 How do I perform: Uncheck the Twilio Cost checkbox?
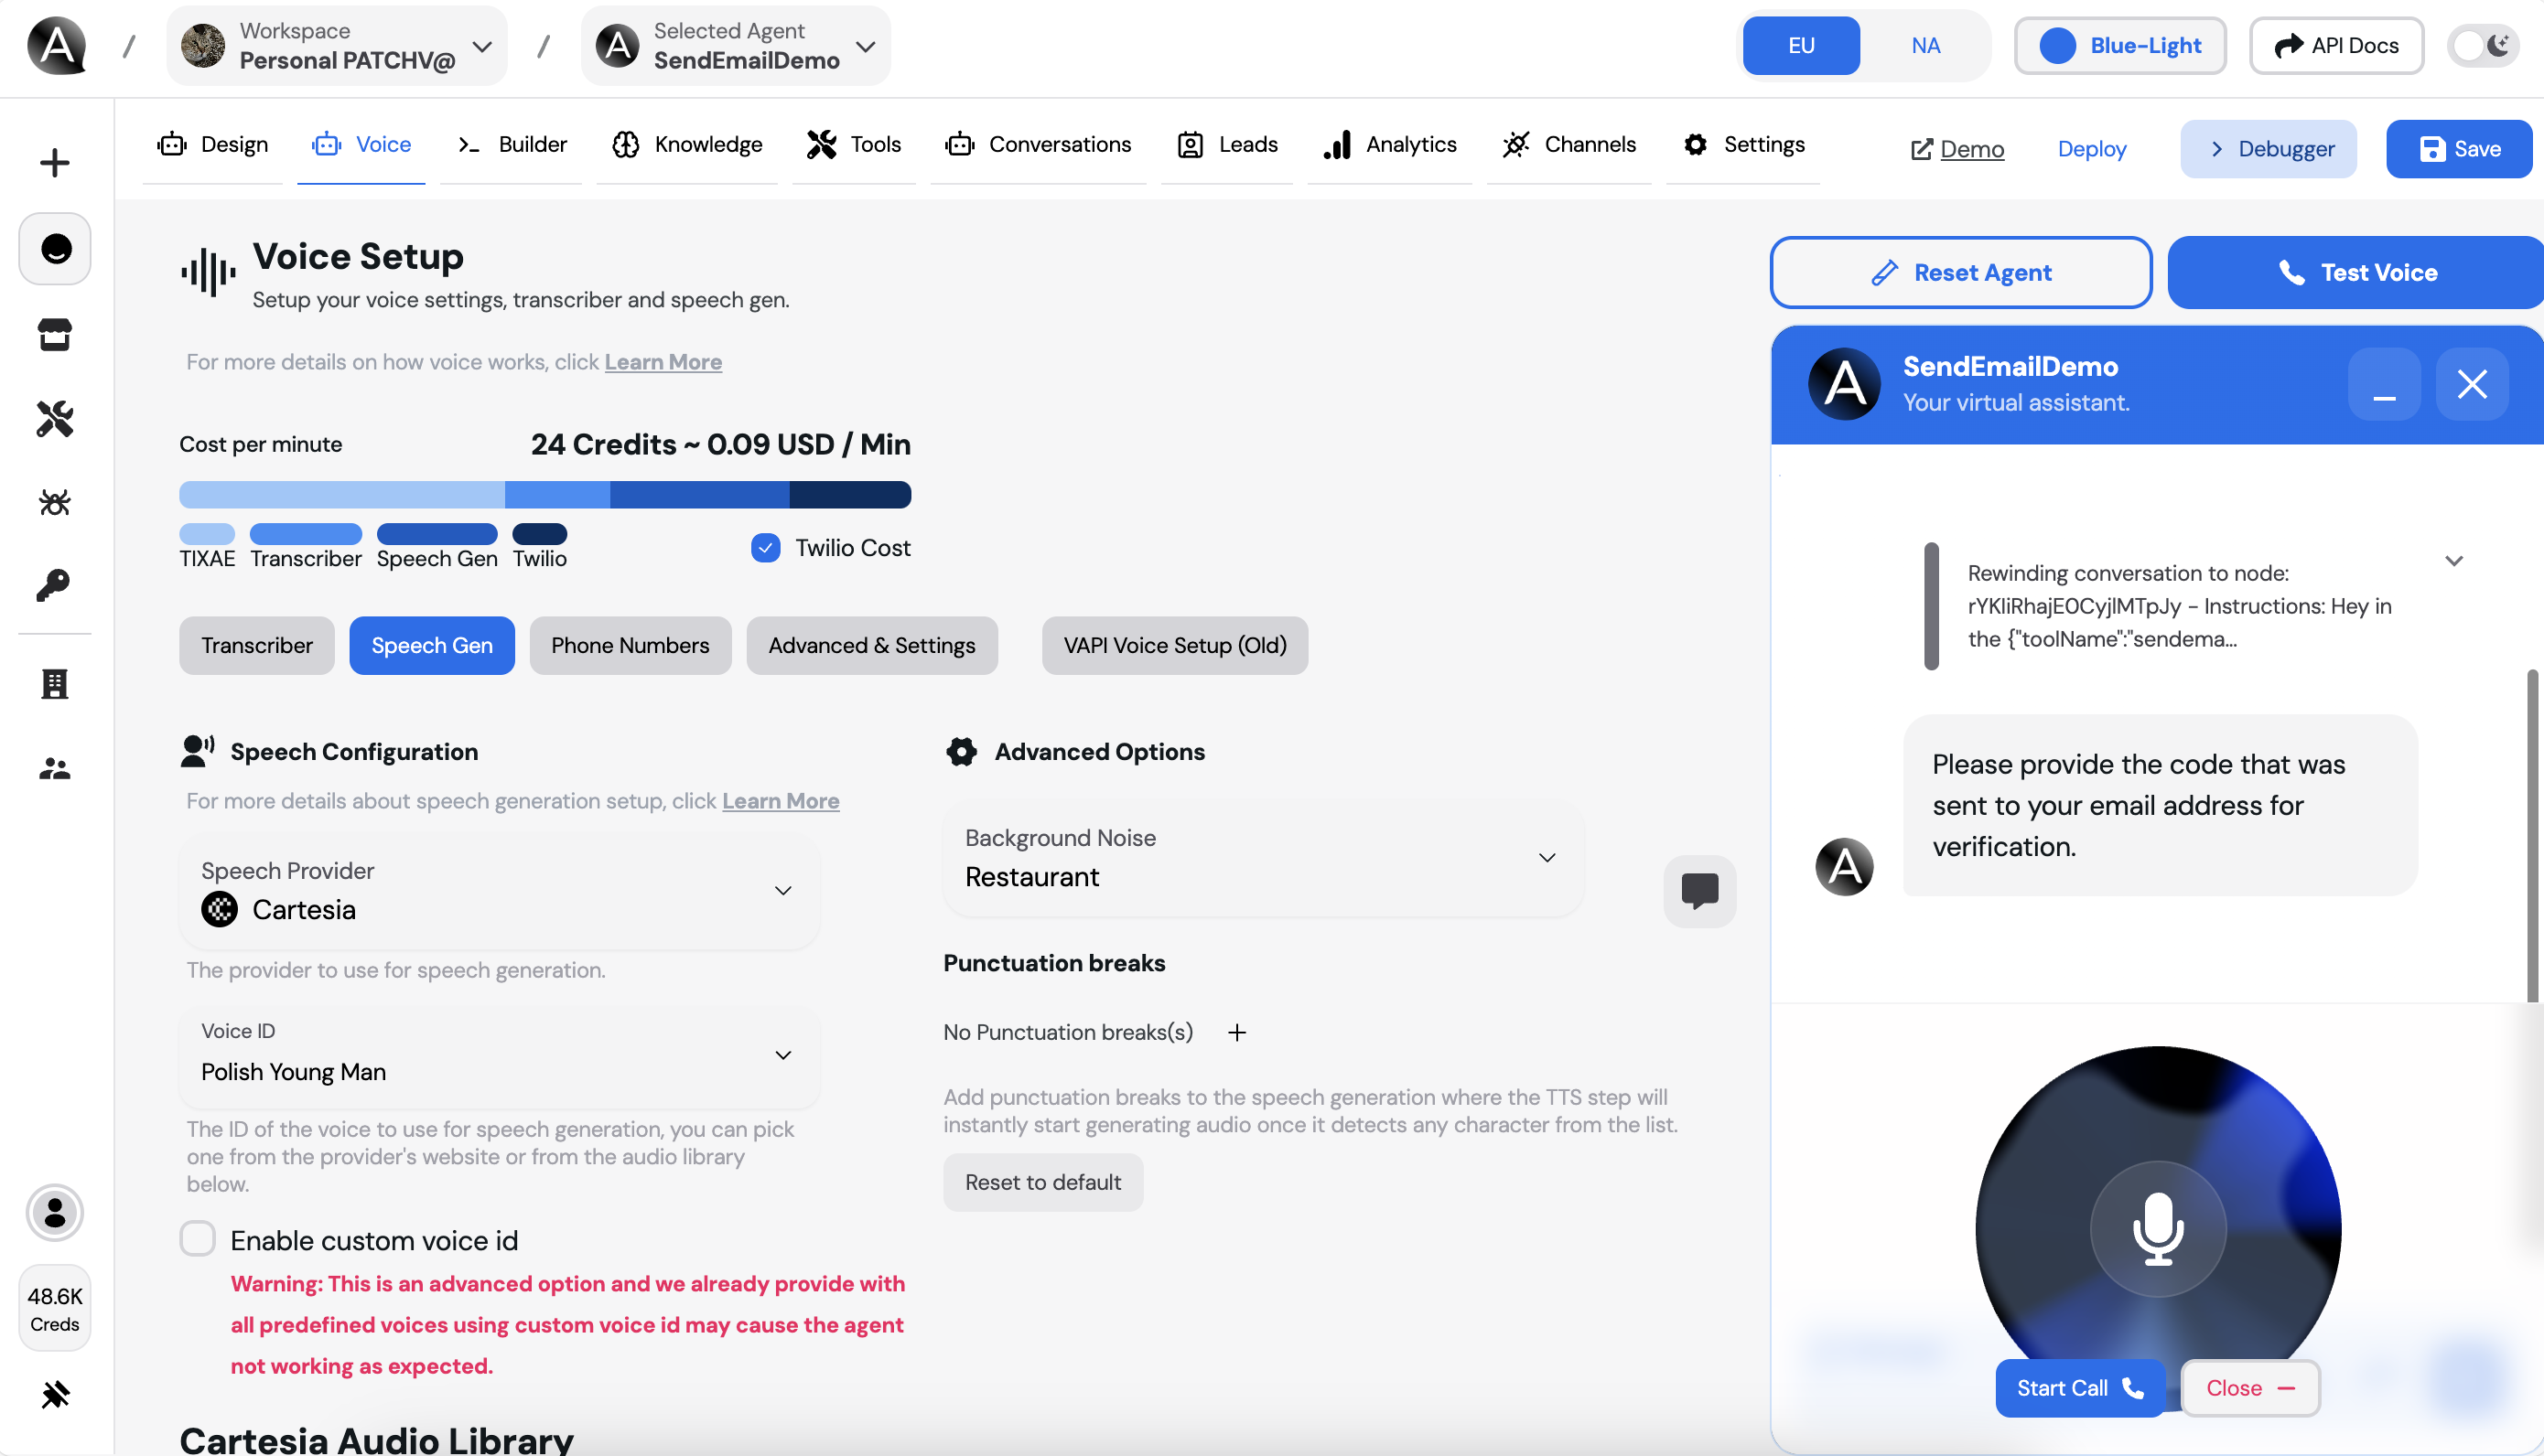(765, 548)
